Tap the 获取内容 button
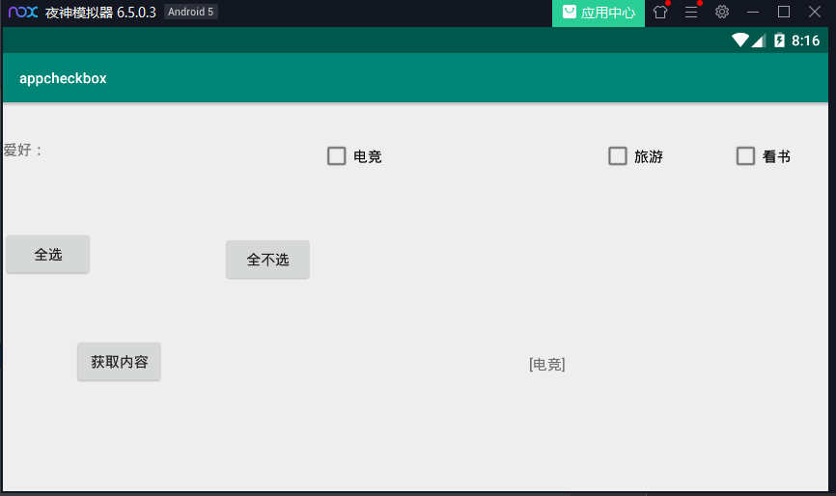 tap(119, 362)
